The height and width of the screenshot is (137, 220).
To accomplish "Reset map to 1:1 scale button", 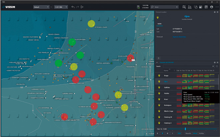I will click(x=51, y=7).
